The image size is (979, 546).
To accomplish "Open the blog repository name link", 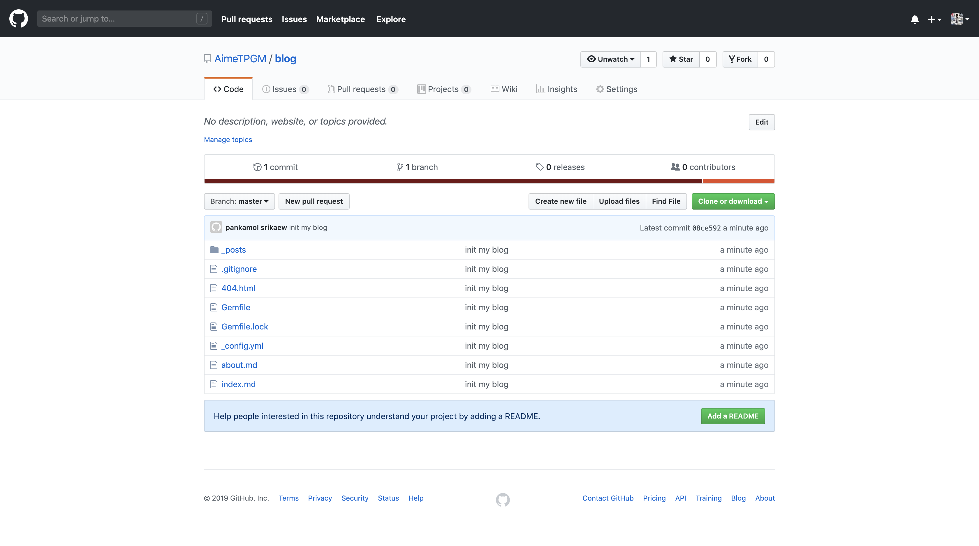I will (x=286, y=59).
